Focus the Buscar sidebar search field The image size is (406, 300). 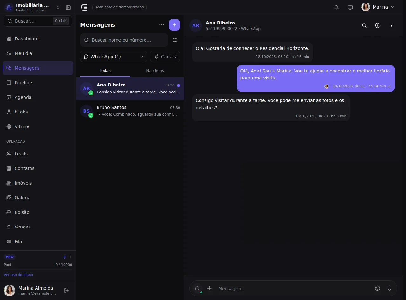pos(38,21)
